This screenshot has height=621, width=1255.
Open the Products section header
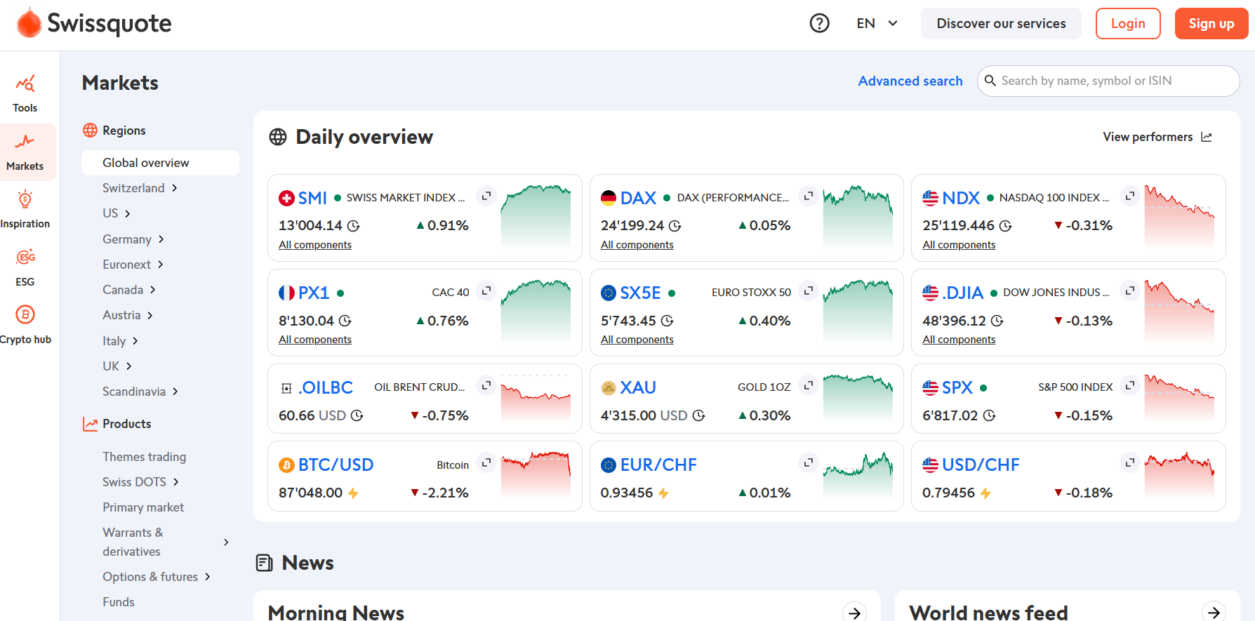click(117, 424)
